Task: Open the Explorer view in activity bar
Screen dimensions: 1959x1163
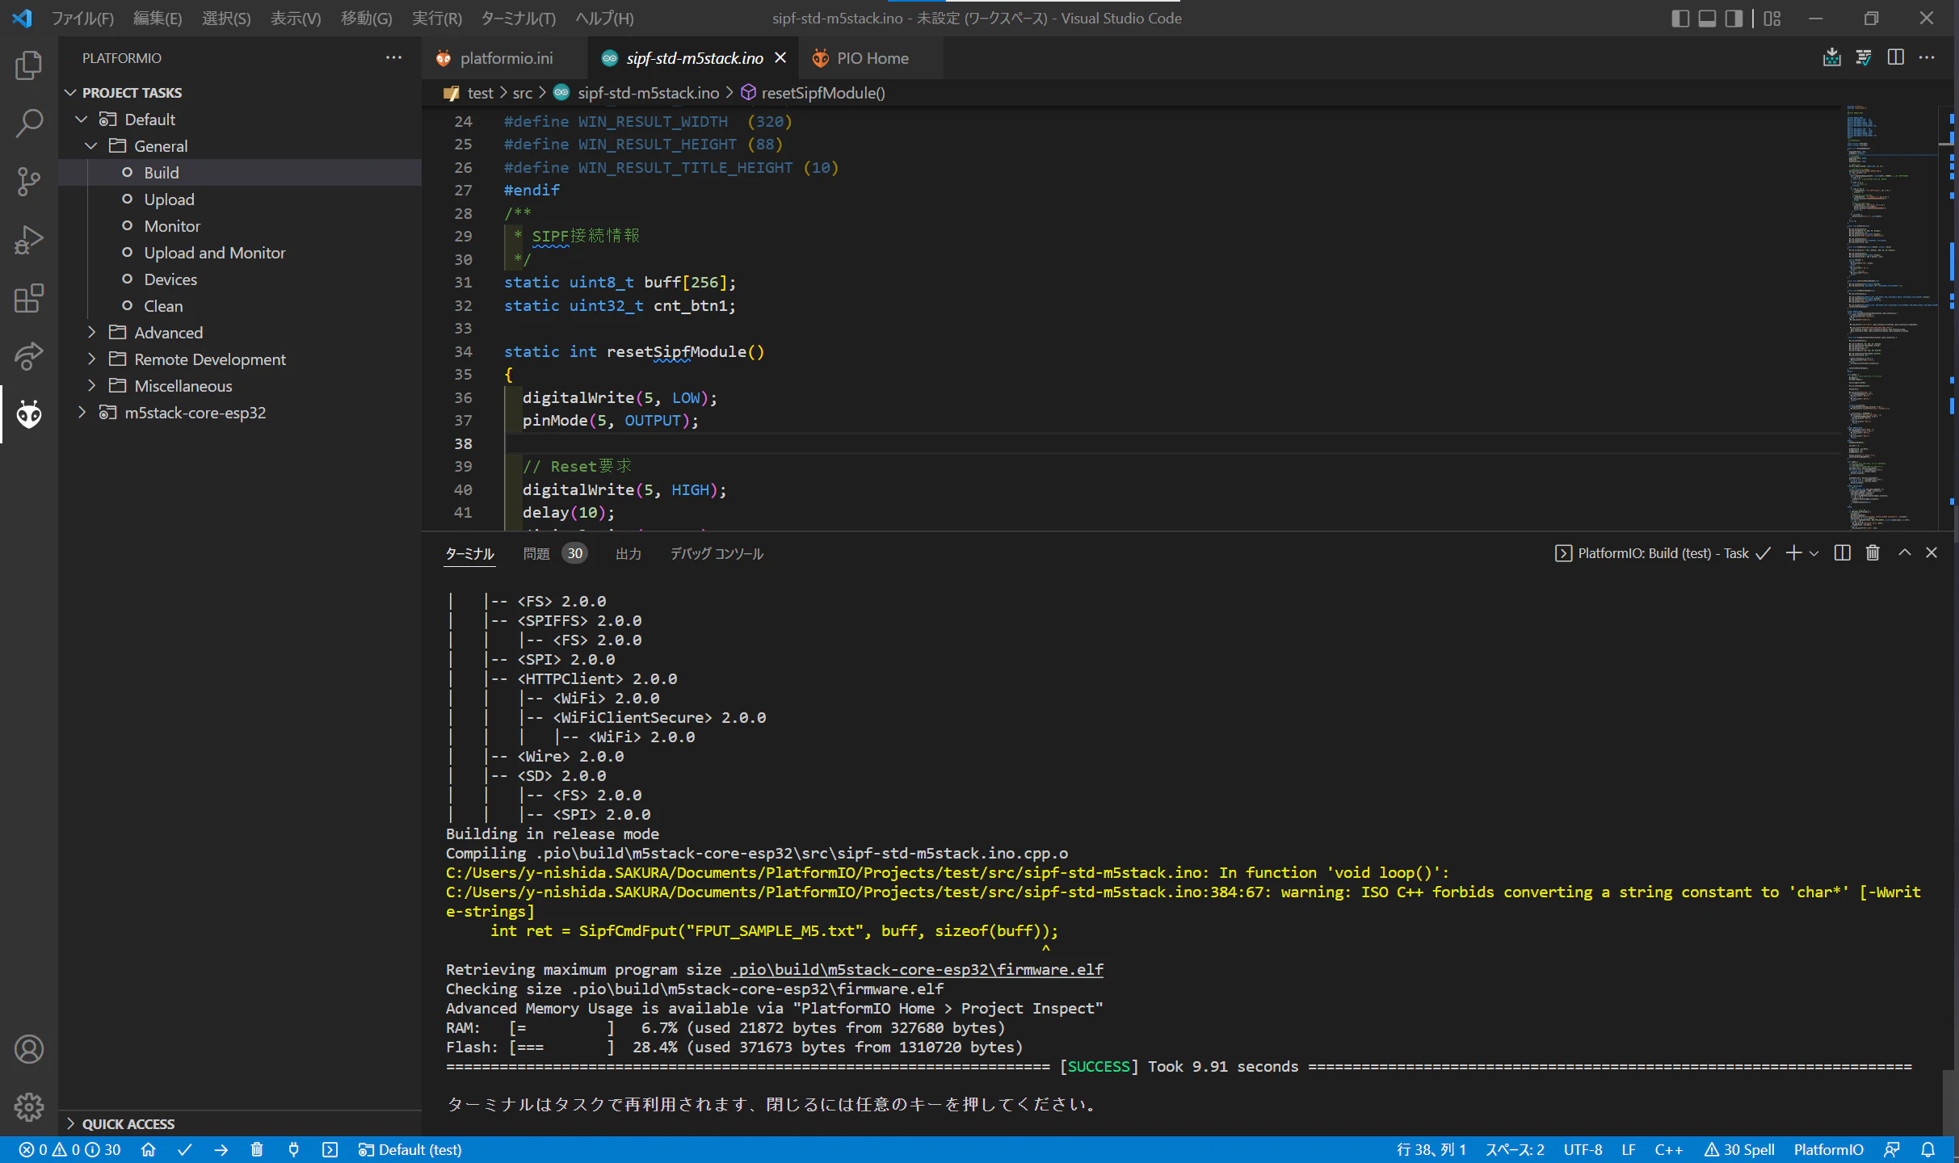Action: coord(29,65)
